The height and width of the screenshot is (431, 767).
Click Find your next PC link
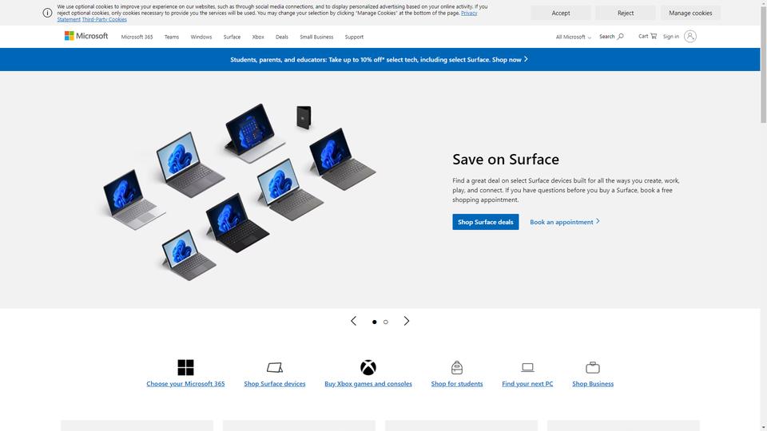pos(527,384)
